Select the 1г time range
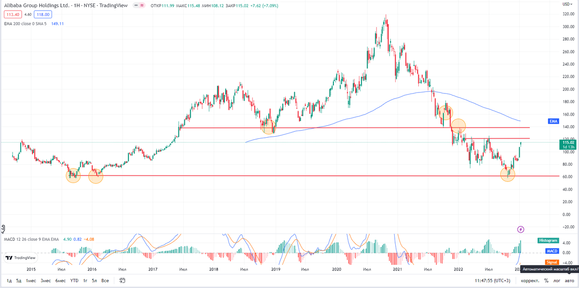The width and height of the screenshot is (579, 288). point(85,280)
